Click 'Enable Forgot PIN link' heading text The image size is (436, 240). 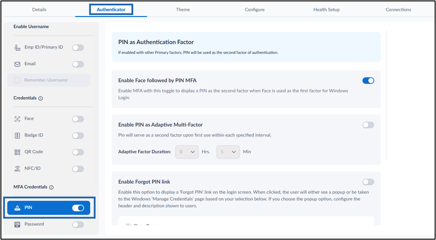tap(144, 182)
